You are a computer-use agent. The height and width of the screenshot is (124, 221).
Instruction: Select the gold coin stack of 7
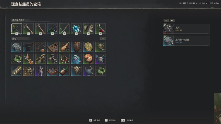(88, 47)
